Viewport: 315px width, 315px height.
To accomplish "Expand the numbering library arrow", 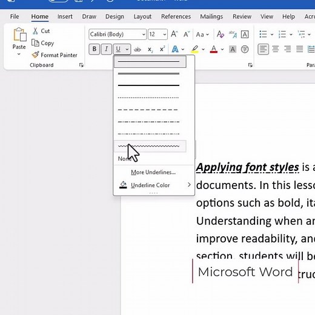I will pyautogui.click(x=291, y=35).
